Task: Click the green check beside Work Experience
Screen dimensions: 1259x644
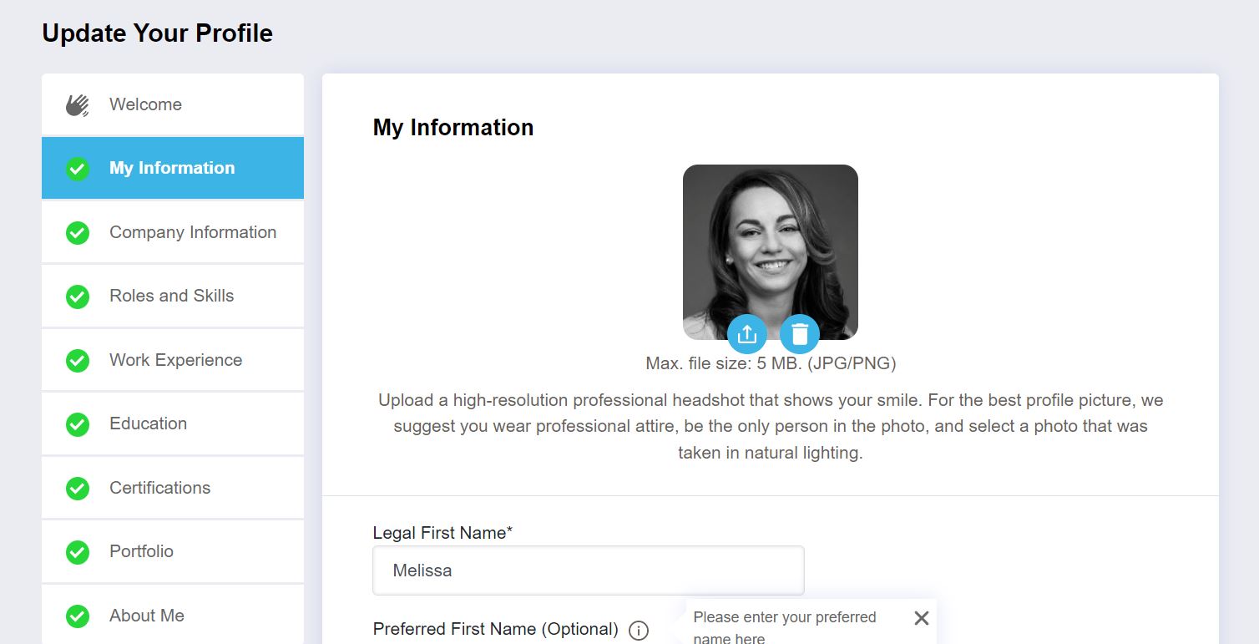Action: click(x=77, y=359)
